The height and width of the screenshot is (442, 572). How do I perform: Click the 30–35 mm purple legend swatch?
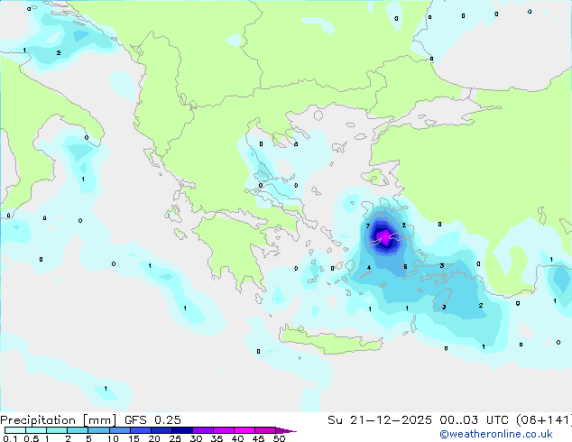(x=202, y=430)
